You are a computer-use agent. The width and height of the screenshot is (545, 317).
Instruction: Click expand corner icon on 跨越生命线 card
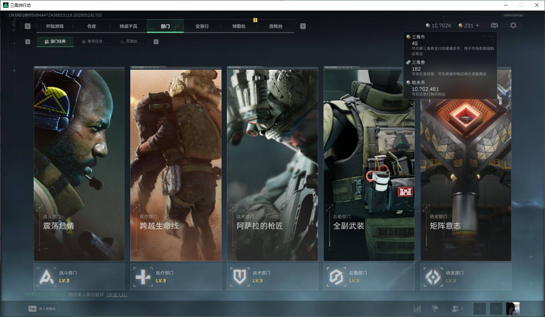pos(136,207)
